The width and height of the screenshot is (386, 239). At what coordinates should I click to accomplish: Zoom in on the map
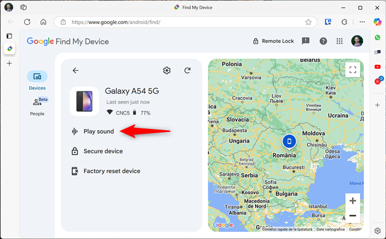tap(353, 201)
